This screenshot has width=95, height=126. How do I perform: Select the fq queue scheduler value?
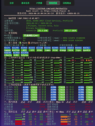pyautogui.click(x=24, y=40)
